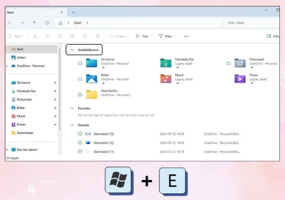The image size is (285, 200).
Task: Go back with the back arrow
Action: pyautogui.click(x=9, y=23)
